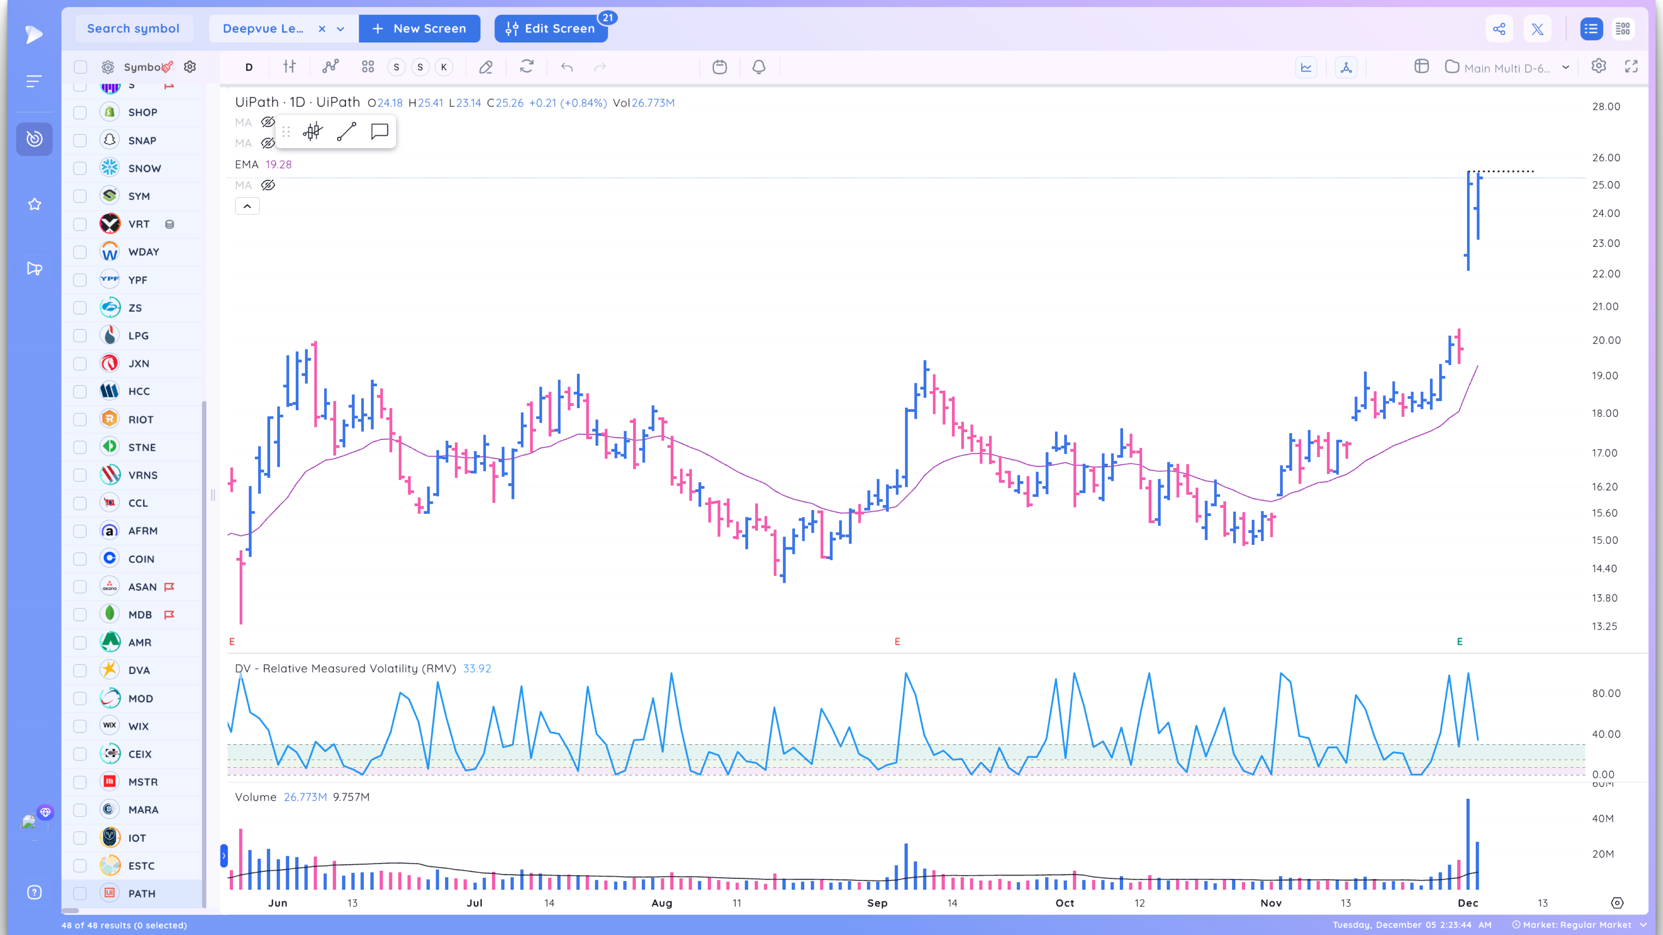Enter fullscreen chart mode icon
This screenshot has height=935, width=1663.
coord(1631,66)
